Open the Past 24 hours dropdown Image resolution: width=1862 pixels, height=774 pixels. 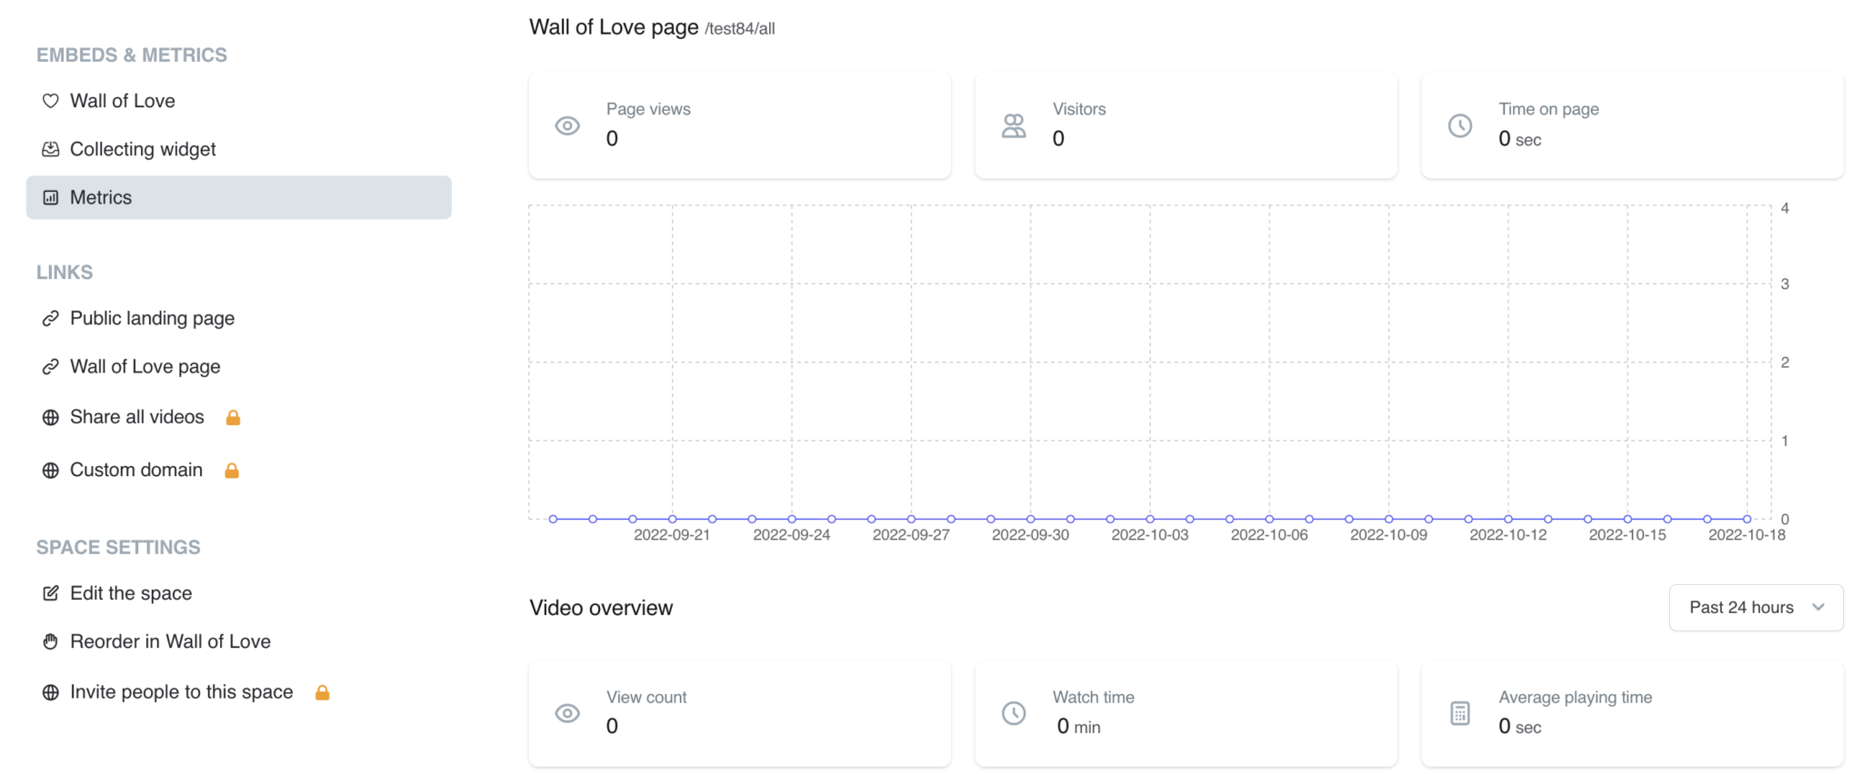pos(1756,608)
